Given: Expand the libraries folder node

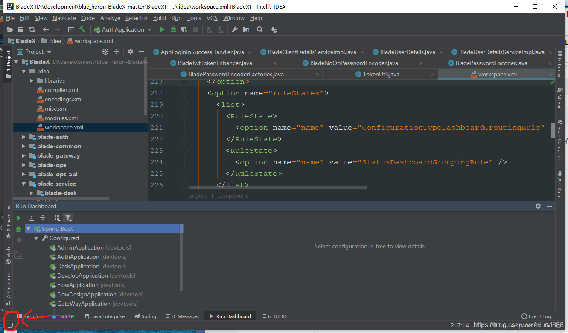Looking at the screenshot, I should tap(32, 80).
